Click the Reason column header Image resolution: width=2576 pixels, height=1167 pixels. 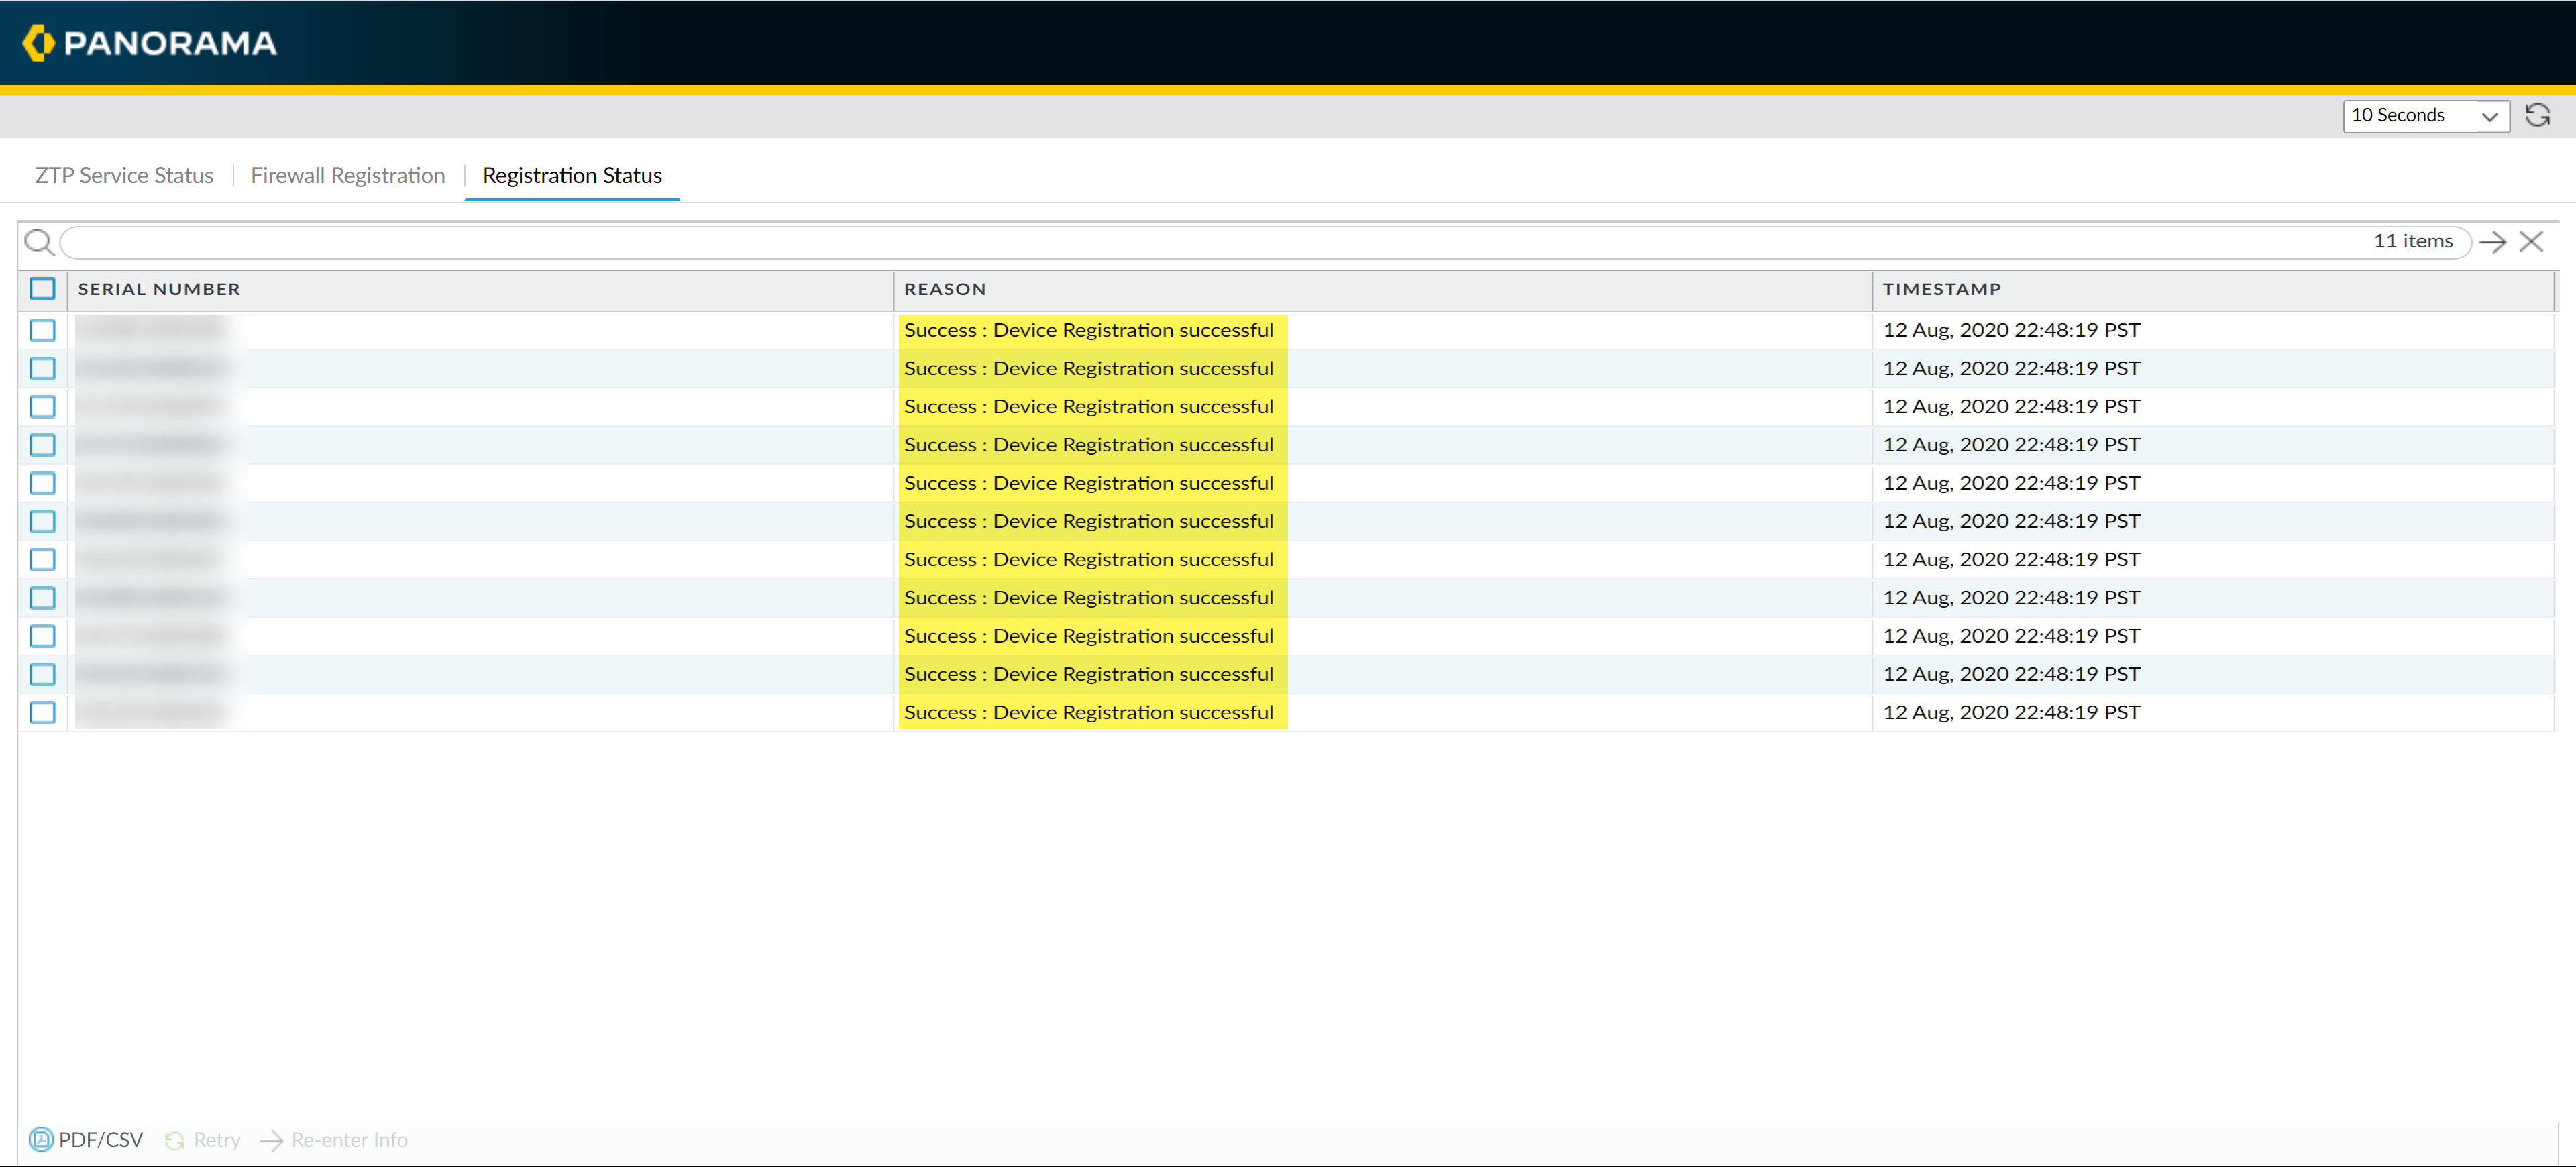tap(944, 289)
